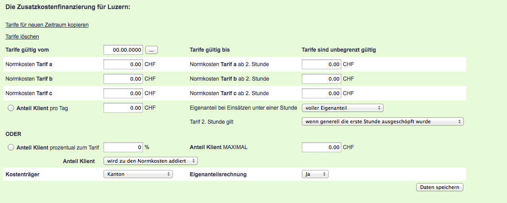Select Anteil Klient prozentual zum Tarif radio
Viewport: 507px width, 203px height.
point(11,147)
